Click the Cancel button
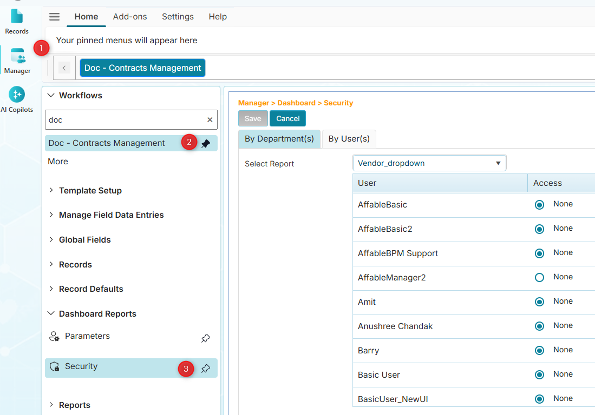 [x=287, y=118]
